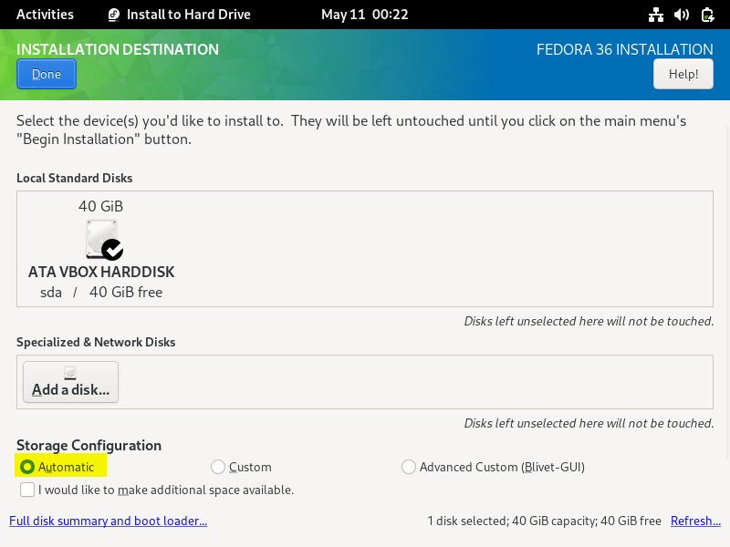Click the Add a disk icon

point(70,373)
